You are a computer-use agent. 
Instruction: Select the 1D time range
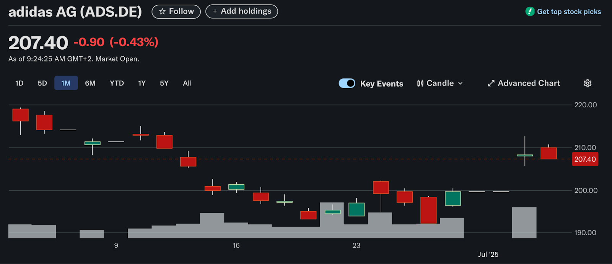[x=20, y=83]
